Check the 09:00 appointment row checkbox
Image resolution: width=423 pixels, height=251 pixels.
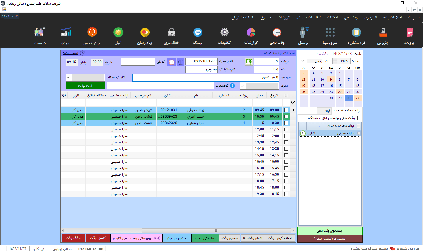pyautogui.click(x=286, y=110)
